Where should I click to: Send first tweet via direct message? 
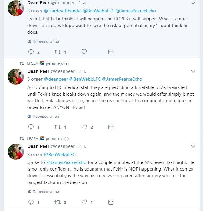click(x=111, y=52)
